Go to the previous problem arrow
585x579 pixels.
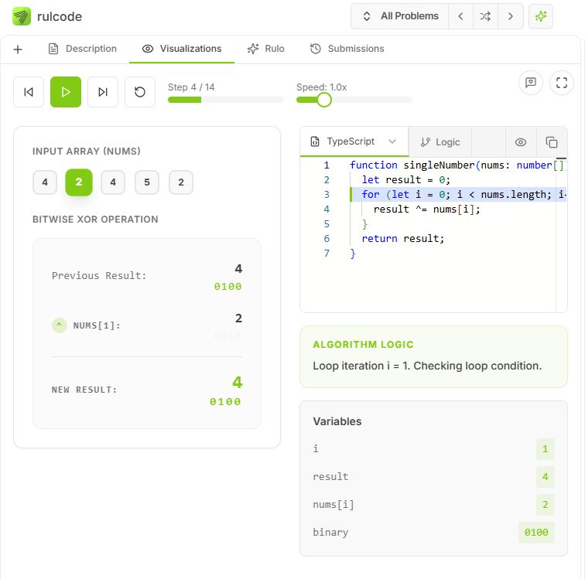[460, 16]
